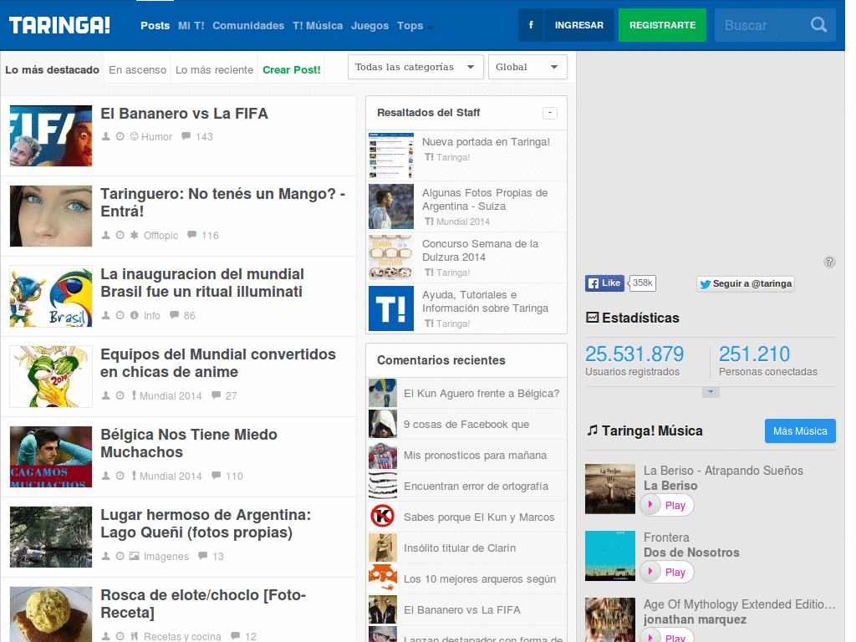This screenshot has height=642, width=856.
Task: Click the Más Música button
Action: tap(800, 431)
